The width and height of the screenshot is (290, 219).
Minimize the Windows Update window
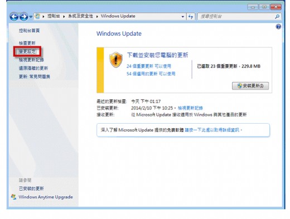253,7
